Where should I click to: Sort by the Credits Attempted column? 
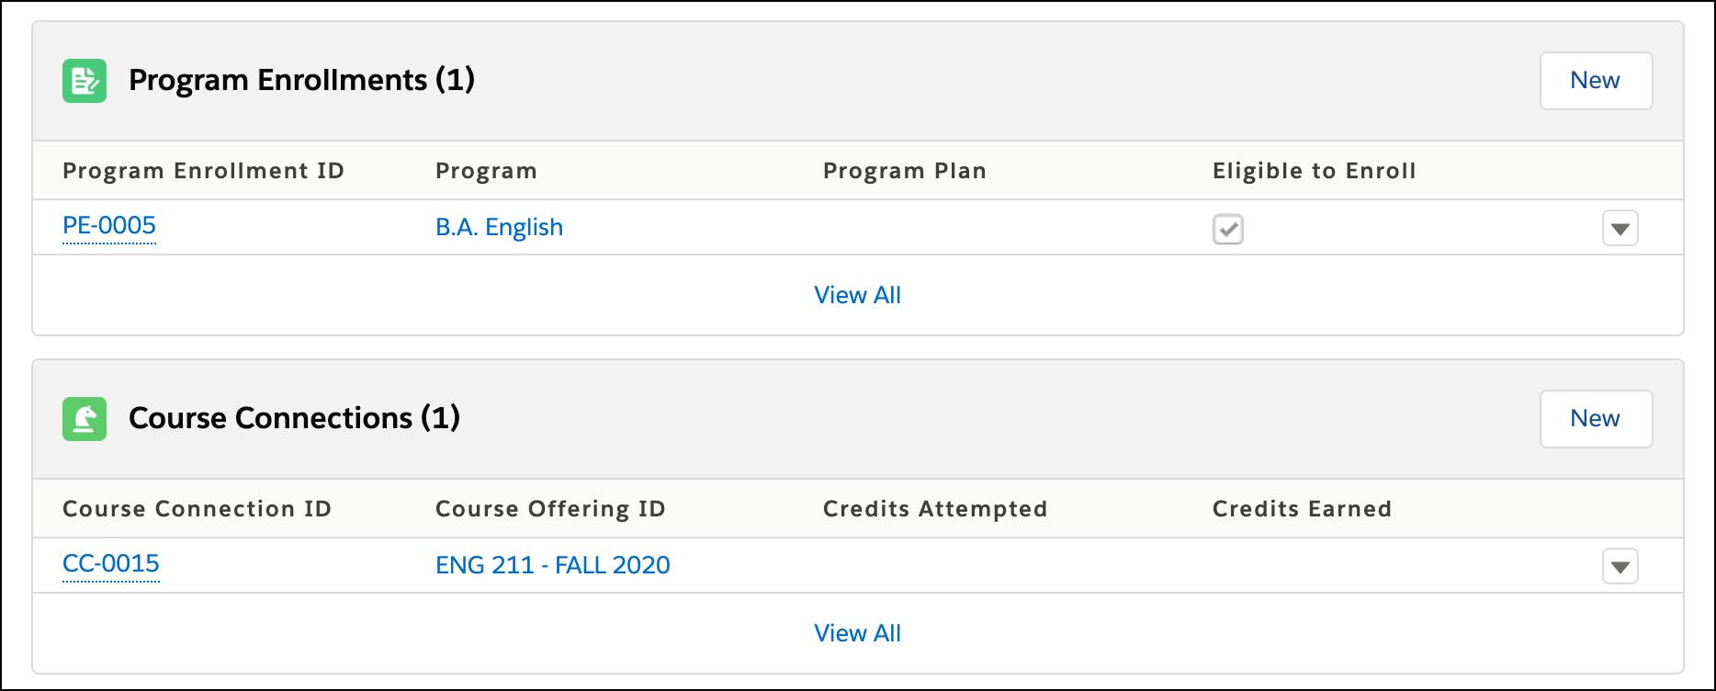click(x=934, y=508)
